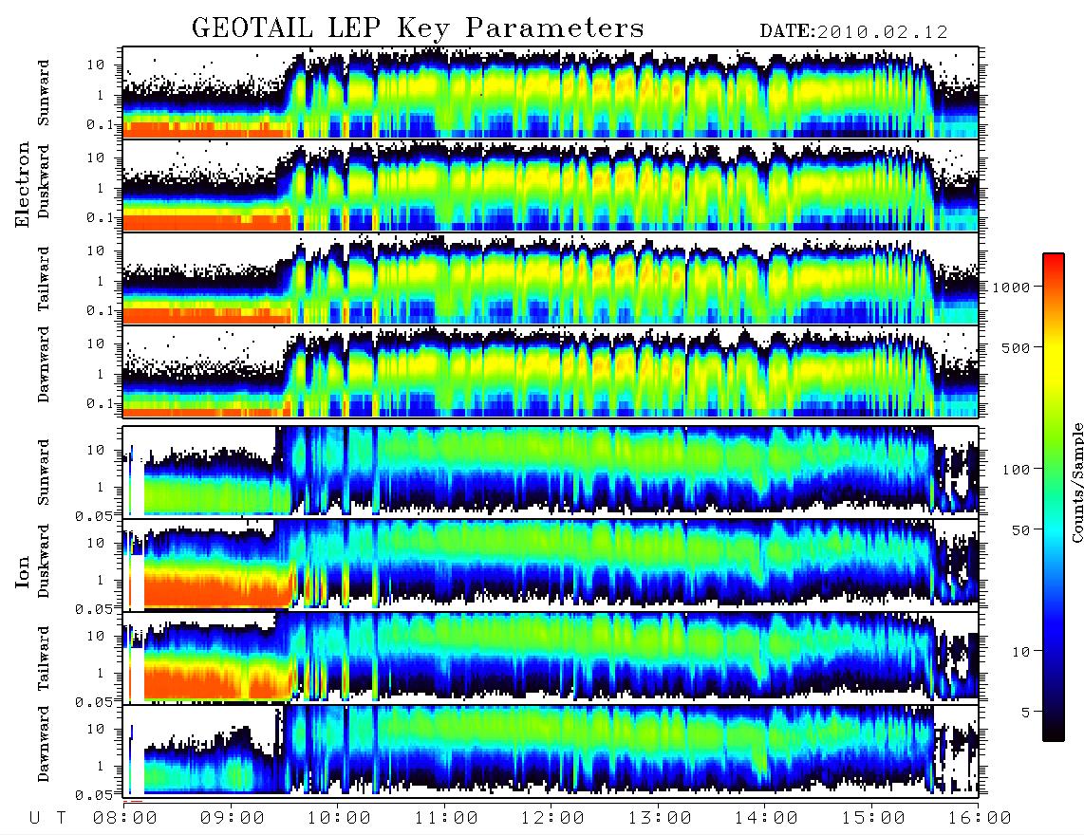This screenshot has width=1084, height=835.
Task: Click the UT time axis label
Action: point(47,819)
